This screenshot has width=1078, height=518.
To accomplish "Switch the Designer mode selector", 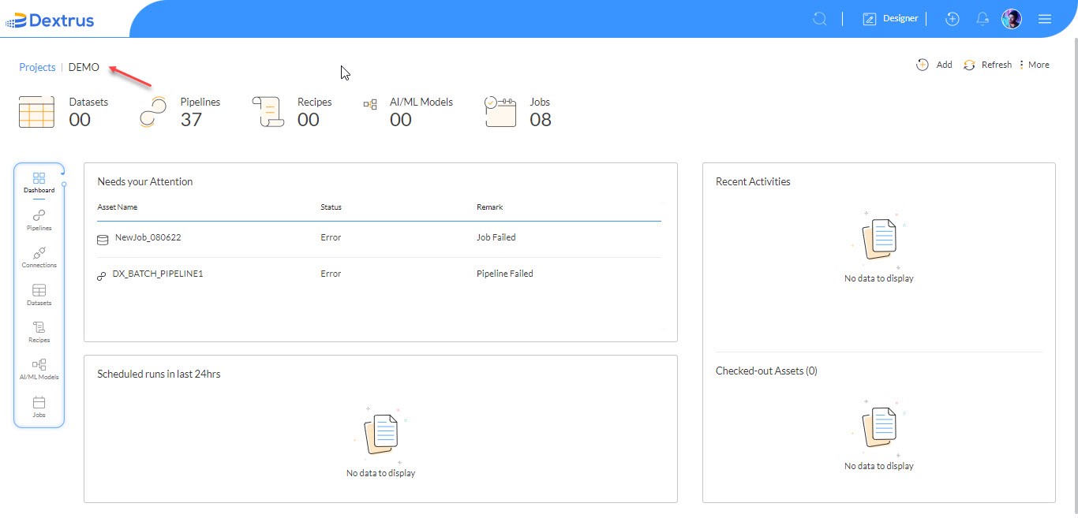I will 891,18.
